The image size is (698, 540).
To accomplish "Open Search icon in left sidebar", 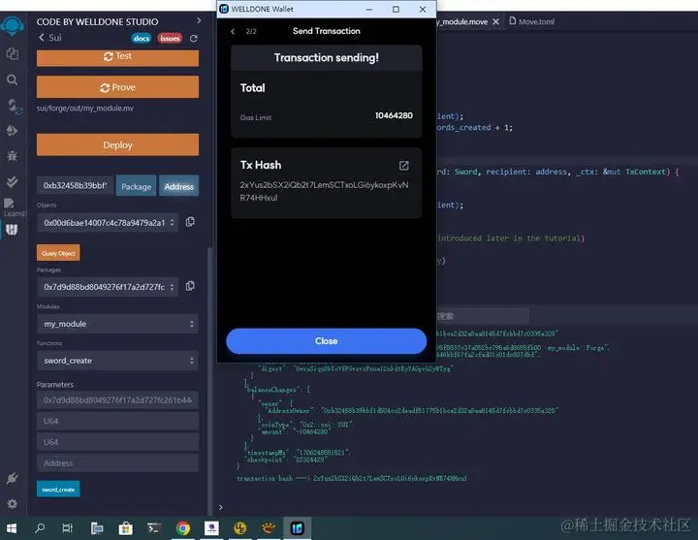I will (x=12, y=80).
